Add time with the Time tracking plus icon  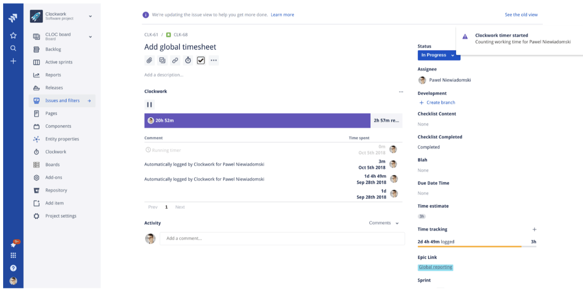tap(534, 229)
